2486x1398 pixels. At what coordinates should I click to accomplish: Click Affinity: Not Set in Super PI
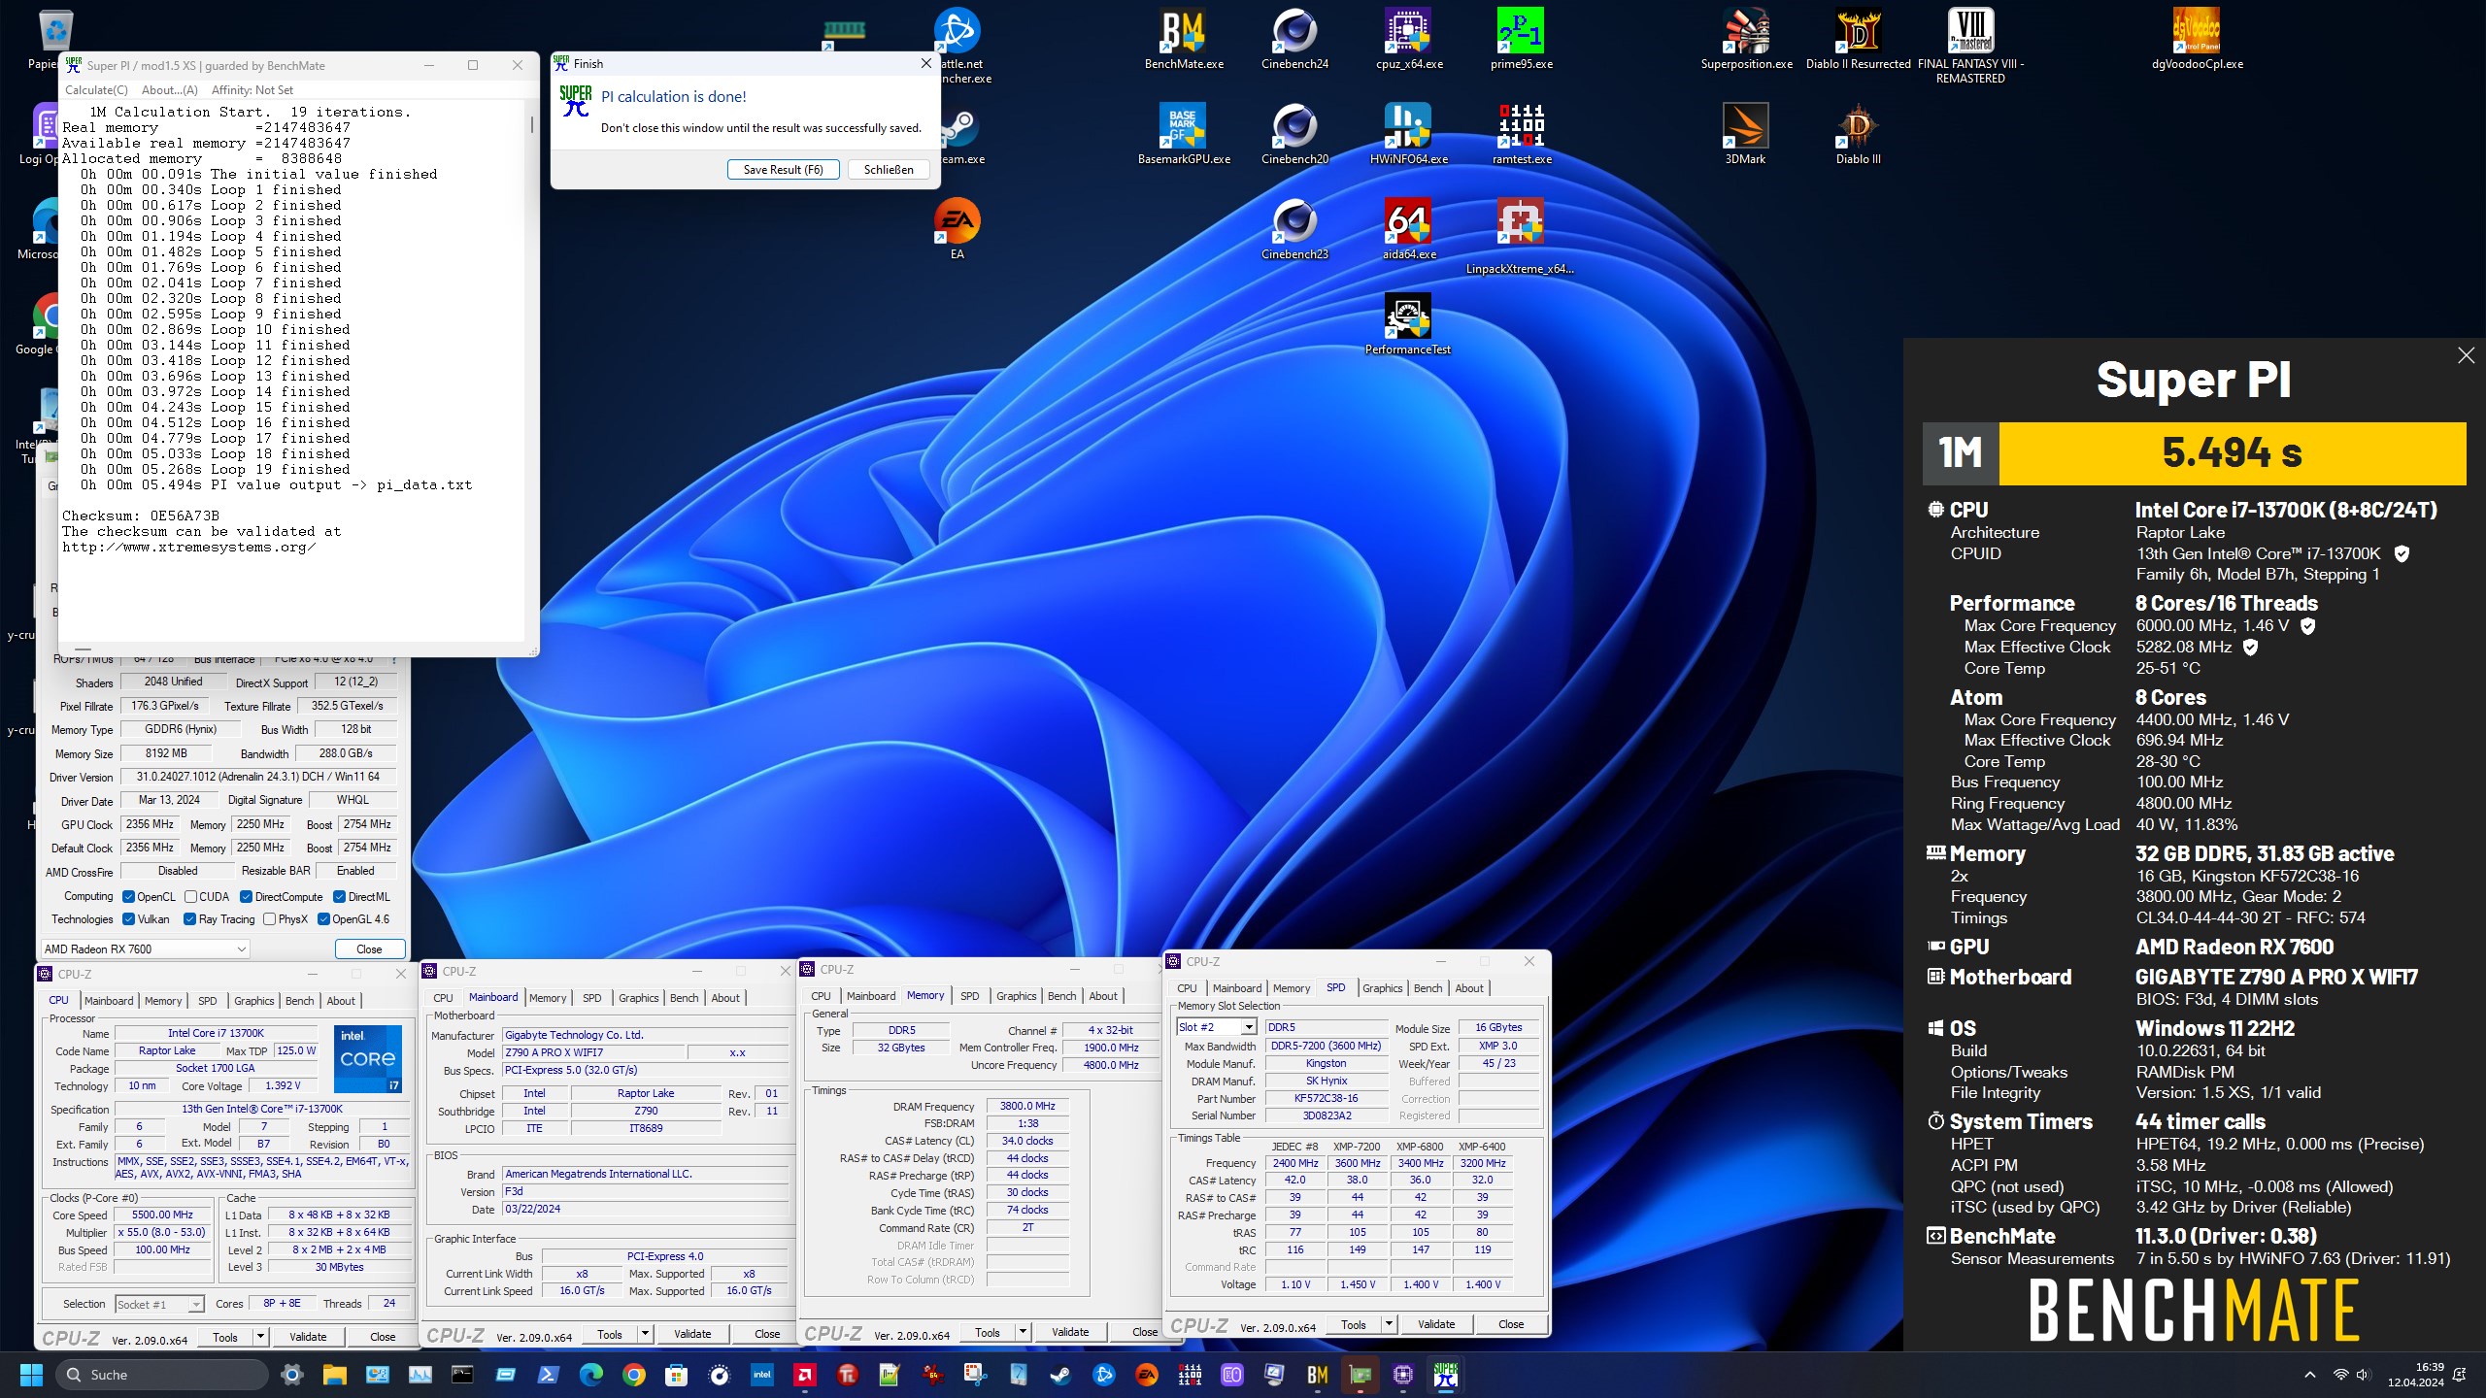coord(252,89)
